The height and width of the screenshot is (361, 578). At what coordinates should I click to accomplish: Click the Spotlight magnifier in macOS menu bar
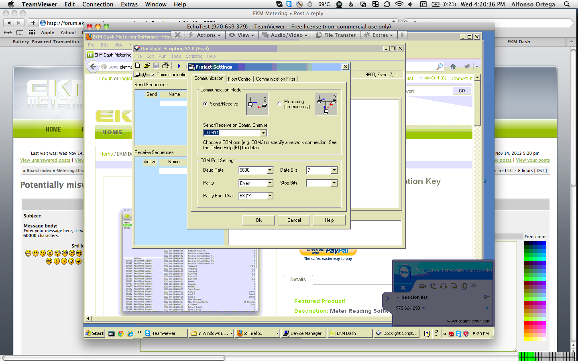567,4
